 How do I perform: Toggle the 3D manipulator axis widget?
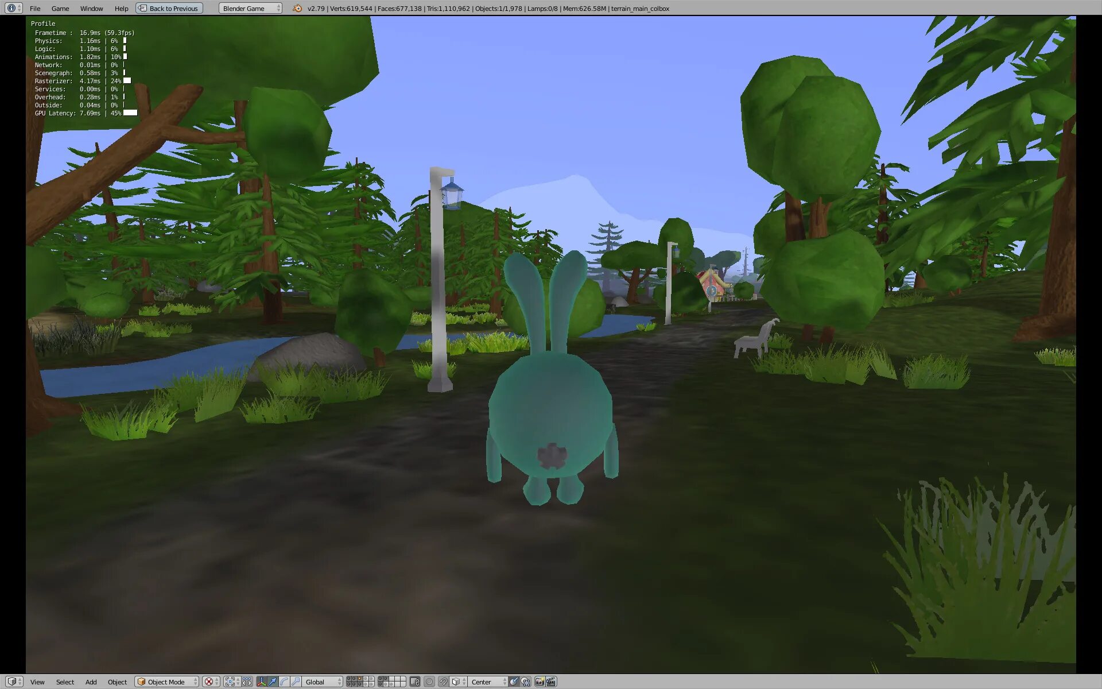click(262, 682)
